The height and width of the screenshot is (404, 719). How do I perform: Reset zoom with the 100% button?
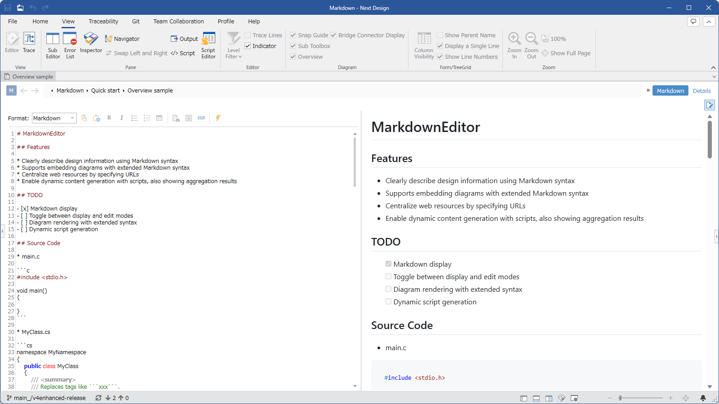tap(554, 39)
